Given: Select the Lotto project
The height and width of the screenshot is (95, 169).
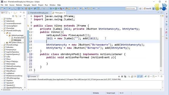Looking at the screenshot, I should (x=8, y=57).
